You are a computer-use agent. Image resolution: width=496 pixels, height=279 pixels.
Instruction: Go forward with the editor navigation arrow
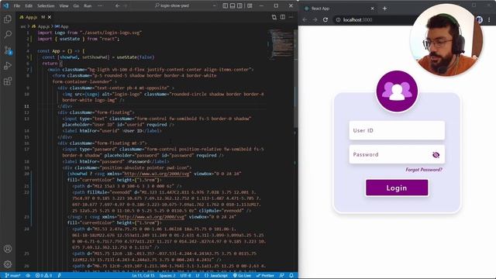pyautogui.click(x=126, y=5)
